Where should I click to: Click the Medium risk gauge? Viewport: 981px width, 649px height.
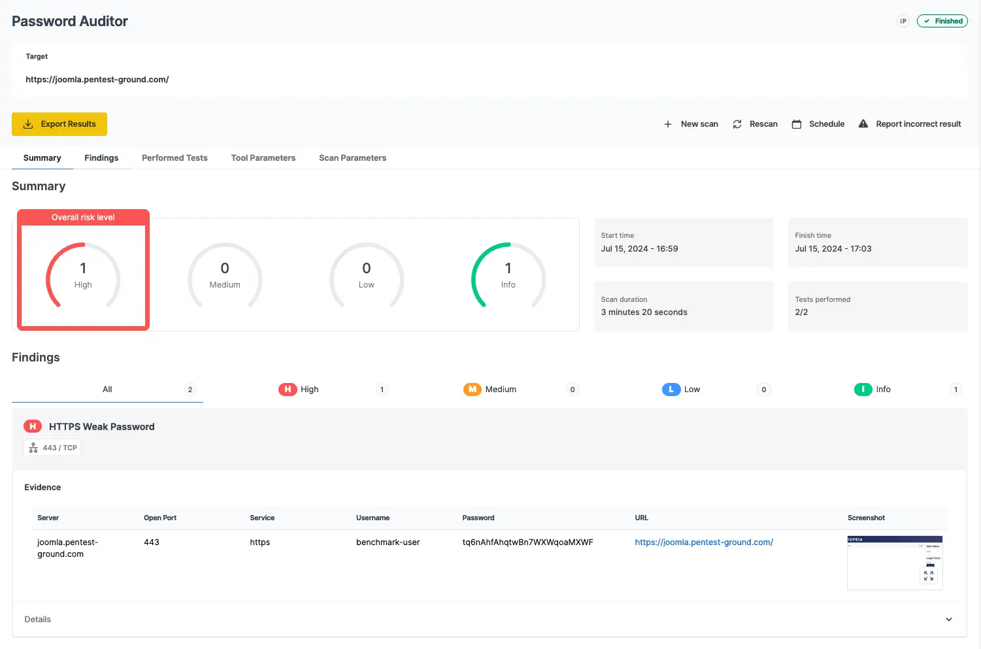(x=225, y=275)
